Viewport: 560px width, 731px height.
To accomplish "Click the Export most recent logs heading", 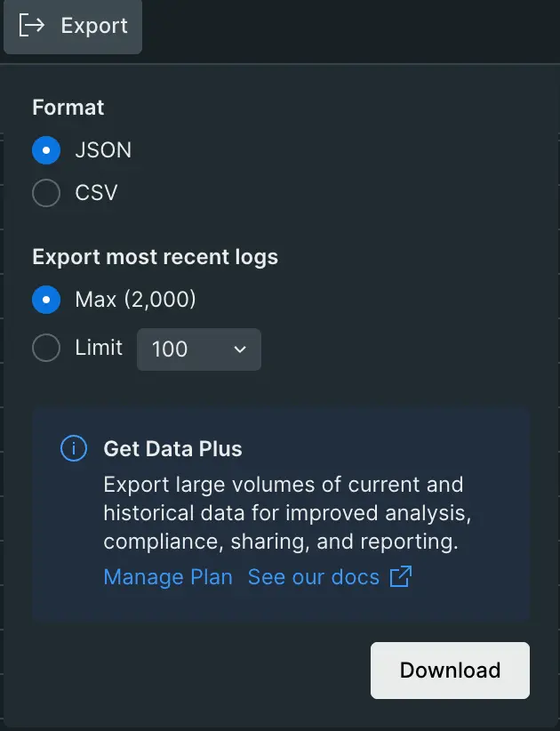I will [155, 257].
